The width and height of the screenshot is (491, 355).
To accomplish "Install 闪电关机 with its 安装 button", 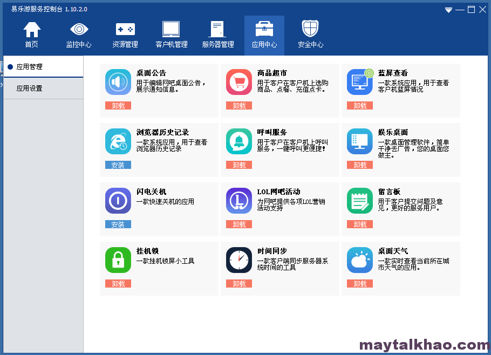I will click(118, 224).
